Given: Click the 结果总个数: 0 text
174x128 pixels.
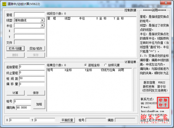Looking at the screenshot, I should [56, 65].
